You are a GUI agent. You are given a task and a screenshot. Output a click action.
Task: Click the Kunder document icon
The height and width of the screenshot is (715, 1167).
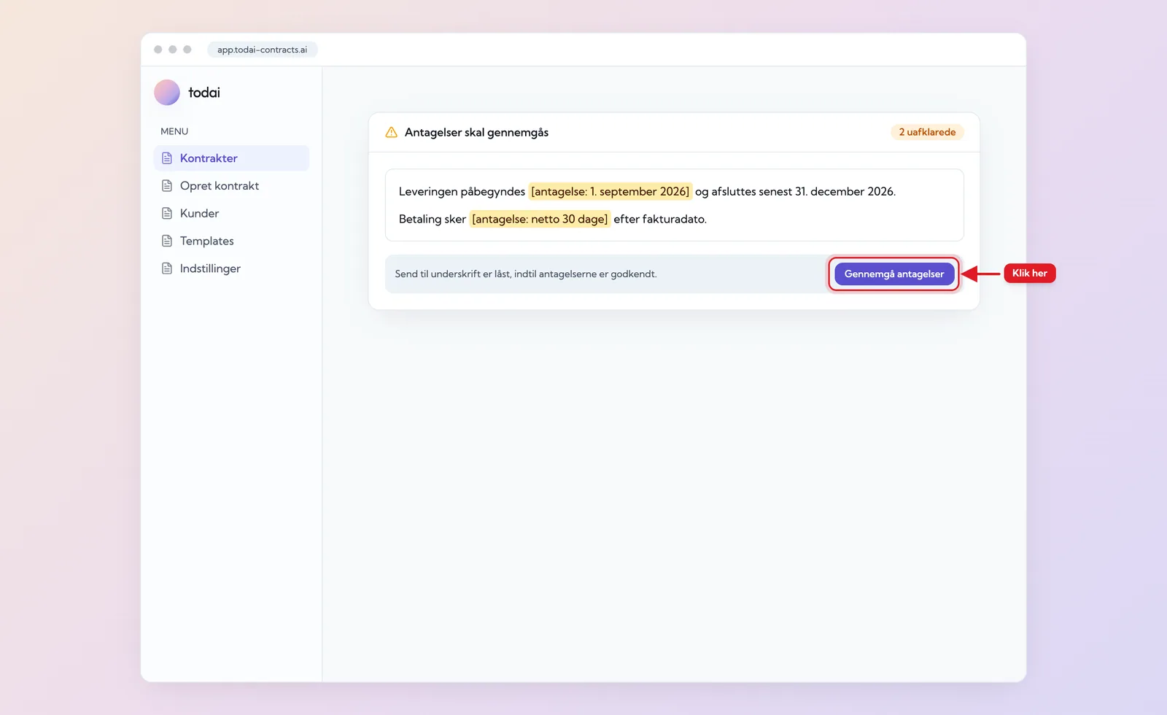(167, 214)
